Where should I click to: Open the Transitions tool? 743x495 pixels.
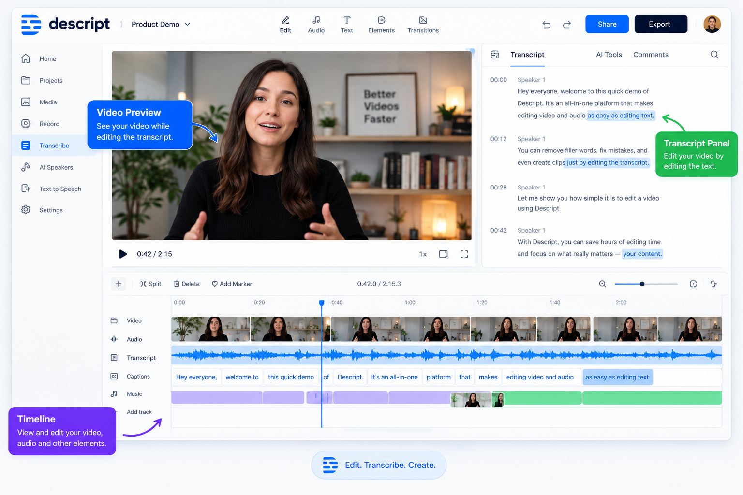pyautogui.click(x=423, y=25)
